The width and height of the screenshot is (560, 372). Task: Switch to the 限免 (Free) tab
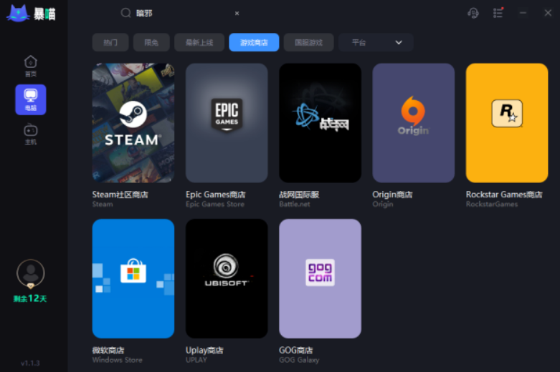(151, 42)
